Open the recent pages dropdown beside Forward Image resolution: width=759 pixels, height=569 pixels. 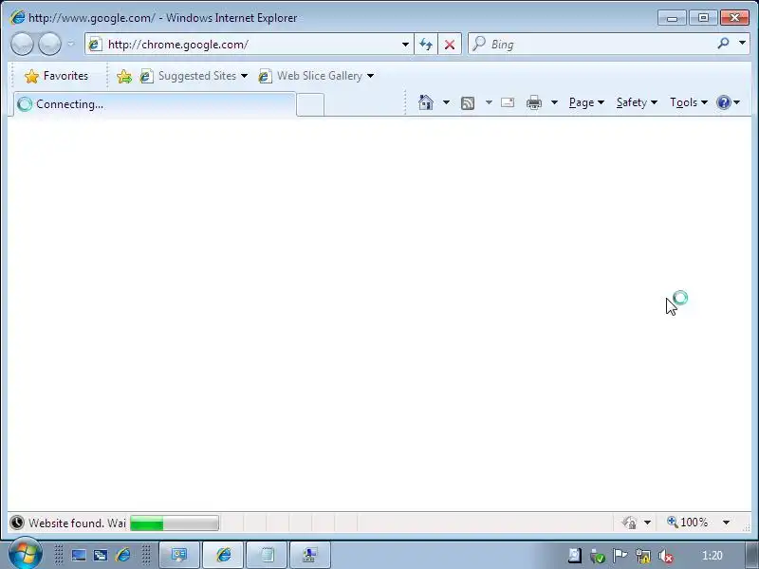pyautogui.click(x=70, y=44)
